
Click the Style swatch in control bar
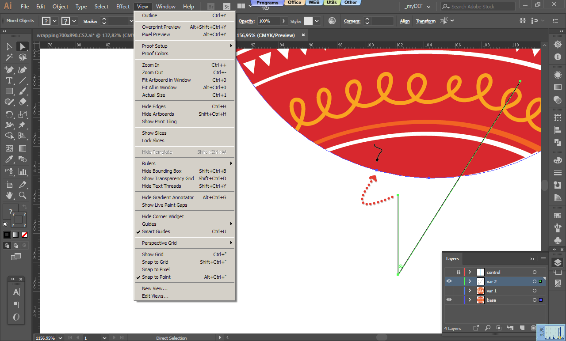[x=308, y=21]
